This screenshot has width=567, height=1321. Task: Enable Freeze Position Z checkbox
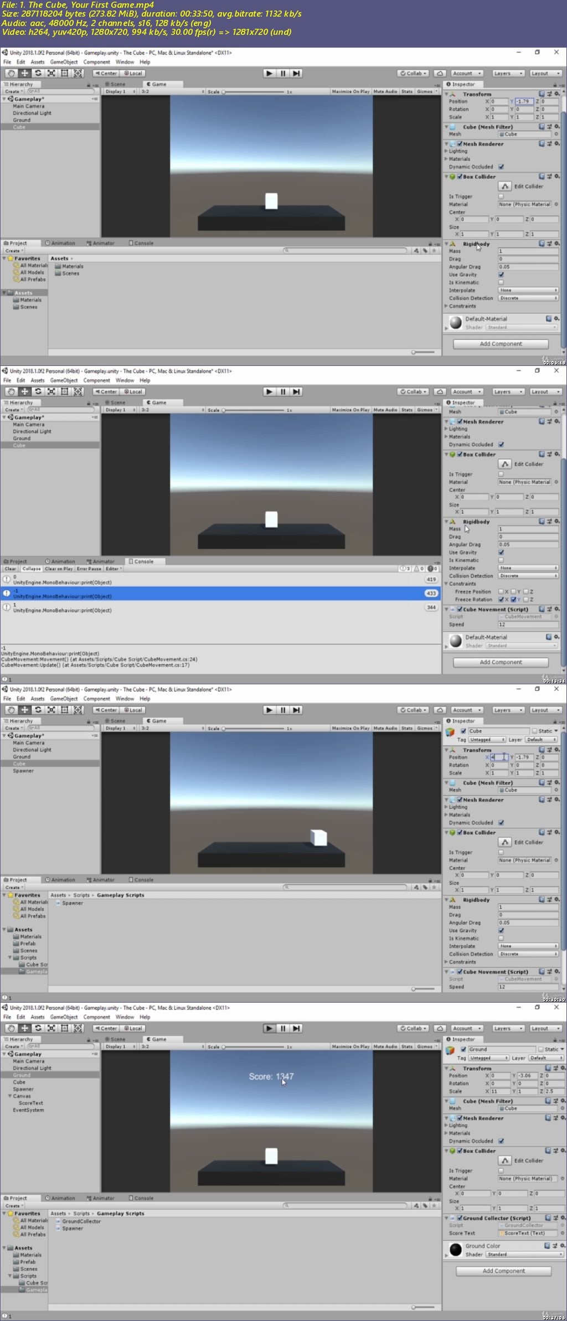(525, 591)
